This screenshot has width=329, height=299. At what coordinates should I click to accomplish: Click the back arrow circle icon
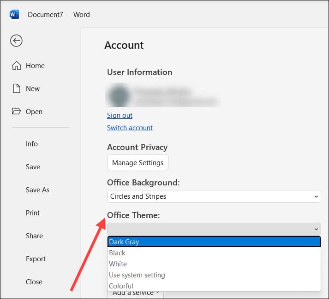(x=16, y=40)
